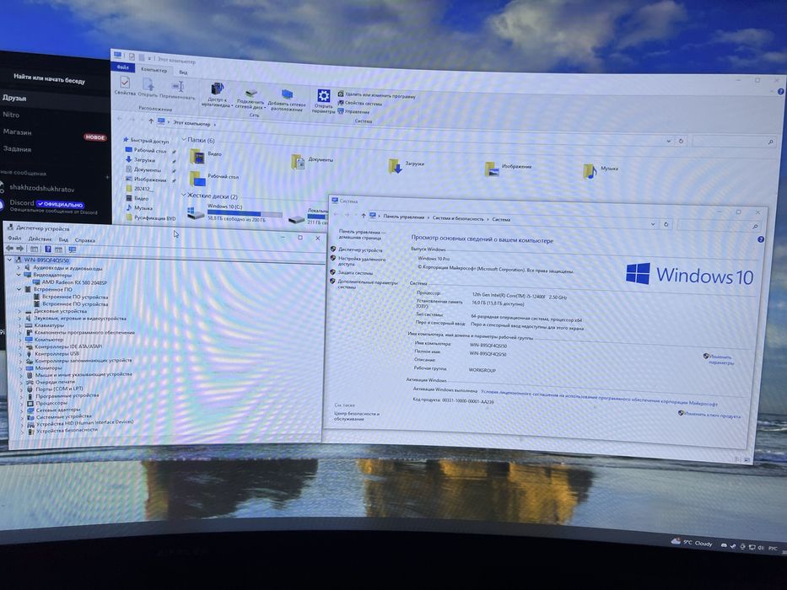
Task: Select the Windows 10 (C:) drive
Action: [x=235, y=212]
